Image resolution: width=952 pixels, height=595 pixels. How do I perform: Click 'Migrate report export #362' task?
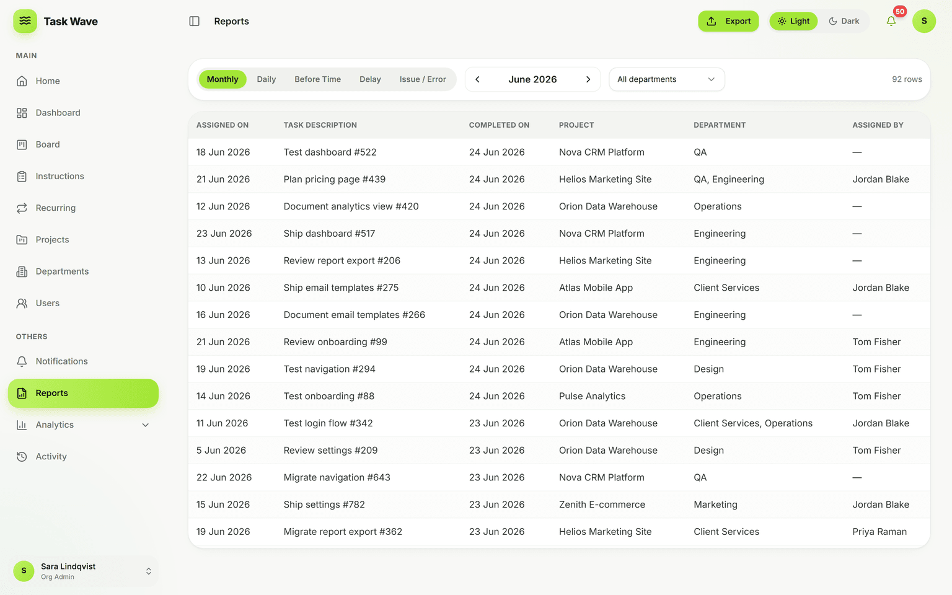tap(343, 532)
